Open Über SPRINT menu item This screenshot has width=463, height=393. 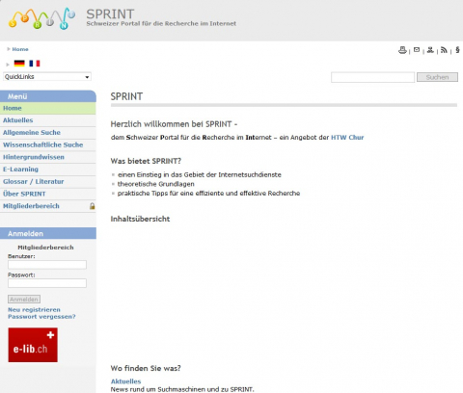[48, 194]
